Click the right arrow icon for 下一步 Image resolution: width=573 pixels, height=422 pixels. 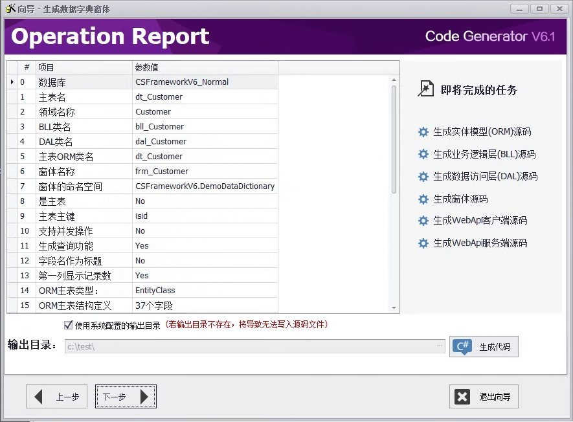click(144, 397)
